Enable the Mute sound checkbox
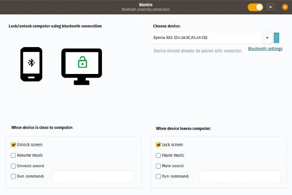The image size is (292, 195). [158, 166]
